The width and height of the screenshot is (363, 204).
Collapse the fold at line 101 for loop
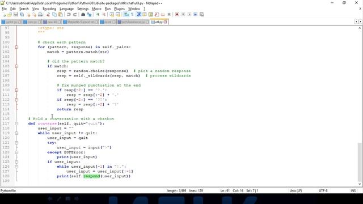click(16, 47)
